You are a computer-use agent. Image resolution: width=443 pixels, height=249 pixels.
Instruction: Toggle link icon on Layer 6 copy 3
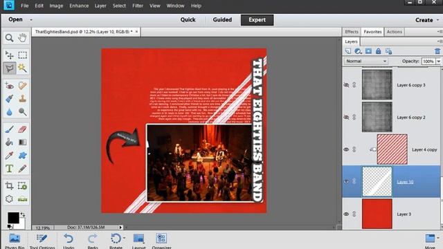point(354,84)
